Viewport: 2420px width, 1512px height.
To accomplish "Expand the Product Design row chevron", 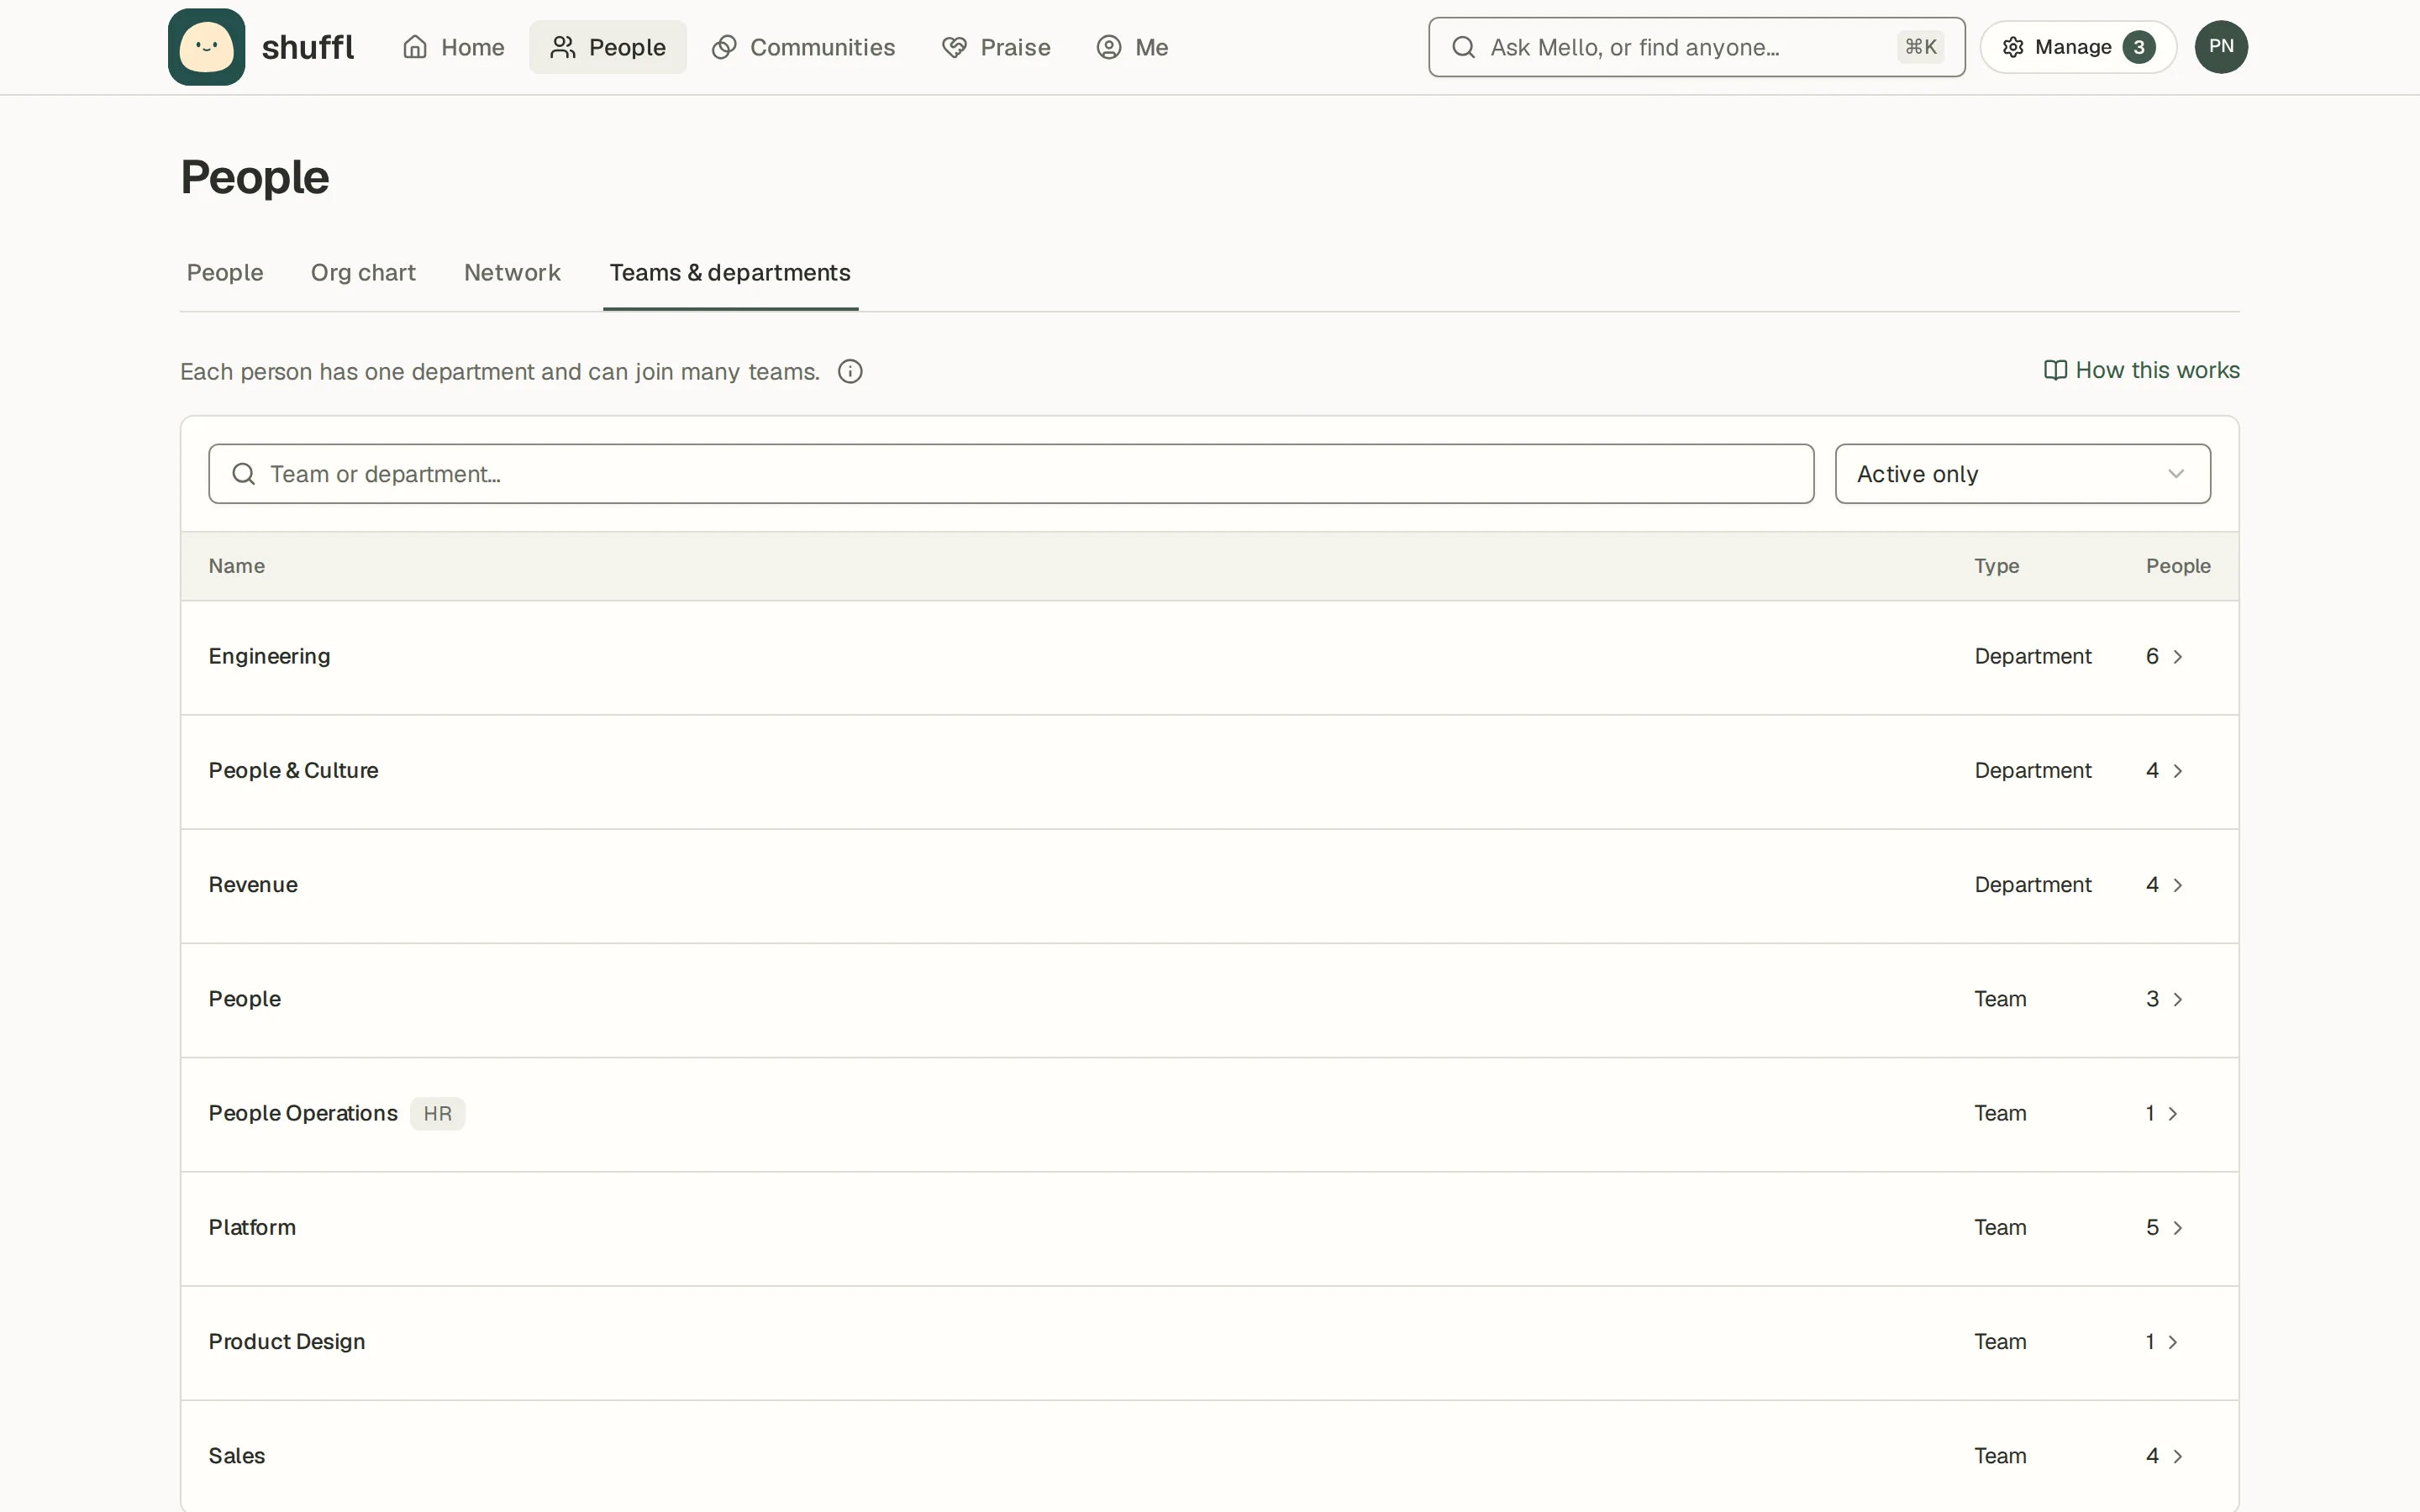I will 2172,1342.
